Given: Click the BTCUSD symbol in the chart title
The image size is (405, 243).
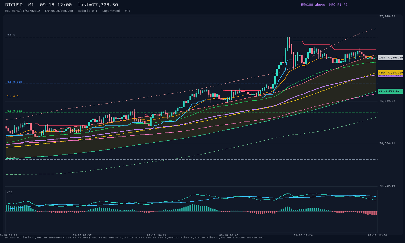Looking at the screenshot, I should 14,5.
